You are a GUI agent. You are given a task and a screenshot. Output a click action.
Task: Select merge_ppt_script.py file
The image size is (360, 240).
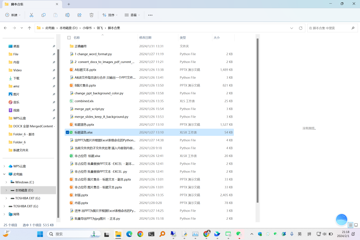(149, 109)
